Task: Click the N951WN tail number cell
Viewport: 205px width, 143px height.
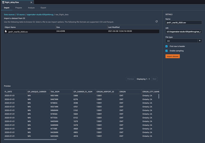Action: [x=54, y=96]
